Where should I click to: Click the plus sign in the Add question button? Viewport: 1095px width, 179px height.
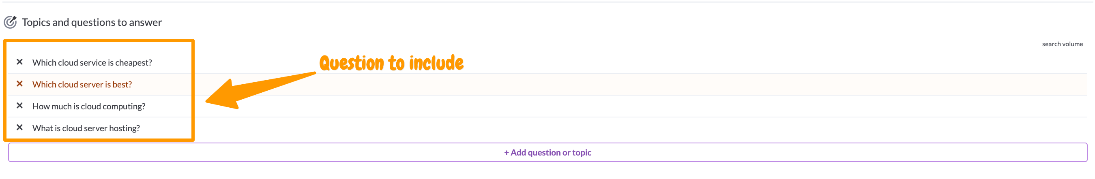506,153
